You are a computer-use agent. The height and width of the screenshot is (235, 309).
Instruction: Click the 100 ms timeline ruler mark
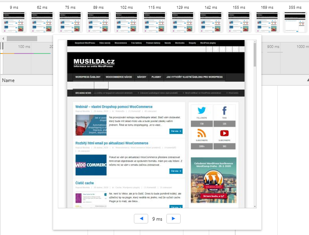pyautogui.click(x=24, y=47)
